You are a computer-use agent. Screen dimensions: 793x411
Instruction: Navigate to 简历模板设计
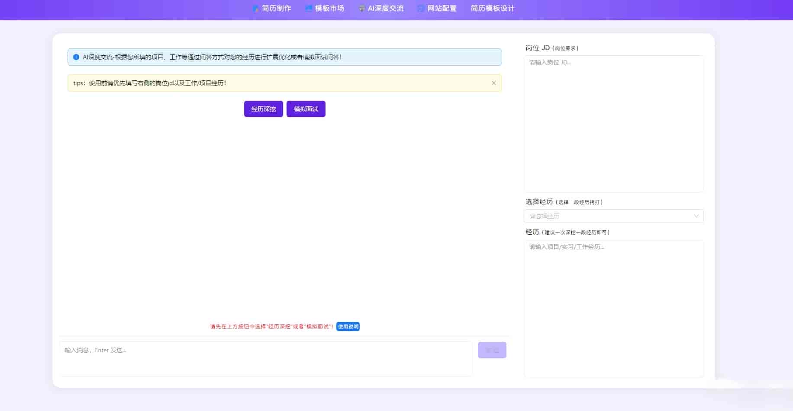tap(492, 9)
